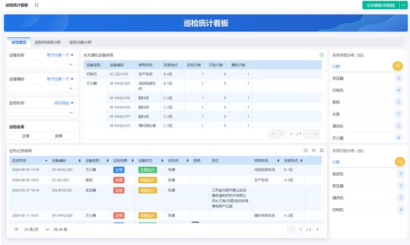Image resolution: width=410 pixels, height=245 pixels.
Task: Open the 20 条/页 page size dropdown
Action: tap(37, 229)
